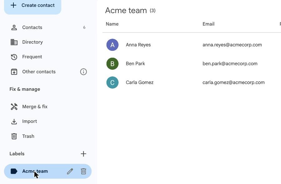
Task: Click the trash icon to delete the Acme team label
Action: 83,171
